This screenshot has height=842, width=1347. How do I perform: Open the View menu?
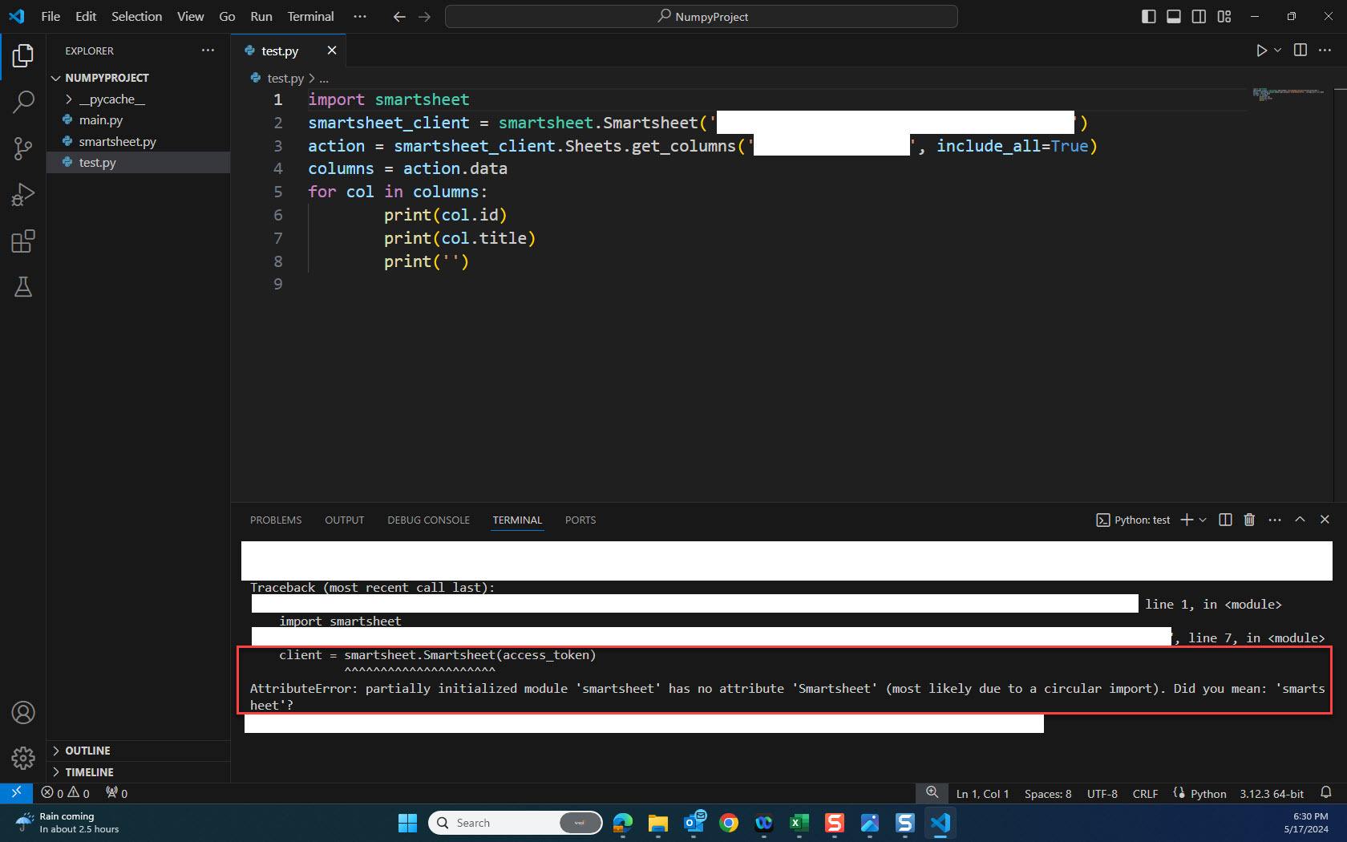coord(190,16)
